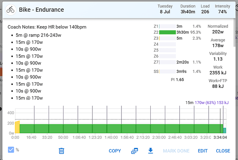Open the EDIT workout button
Image resolution: width=238 pixels, height=160 pixels.
tap(203, 151)
